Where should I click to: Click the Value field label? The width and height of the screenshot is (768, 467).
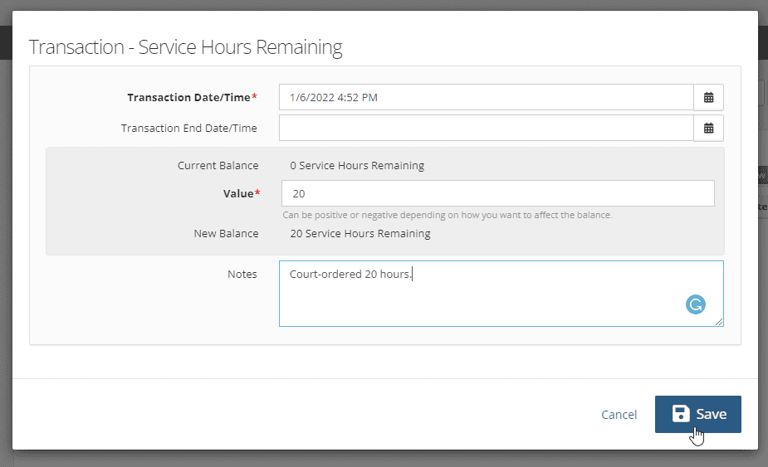click(x=242, y=193)
